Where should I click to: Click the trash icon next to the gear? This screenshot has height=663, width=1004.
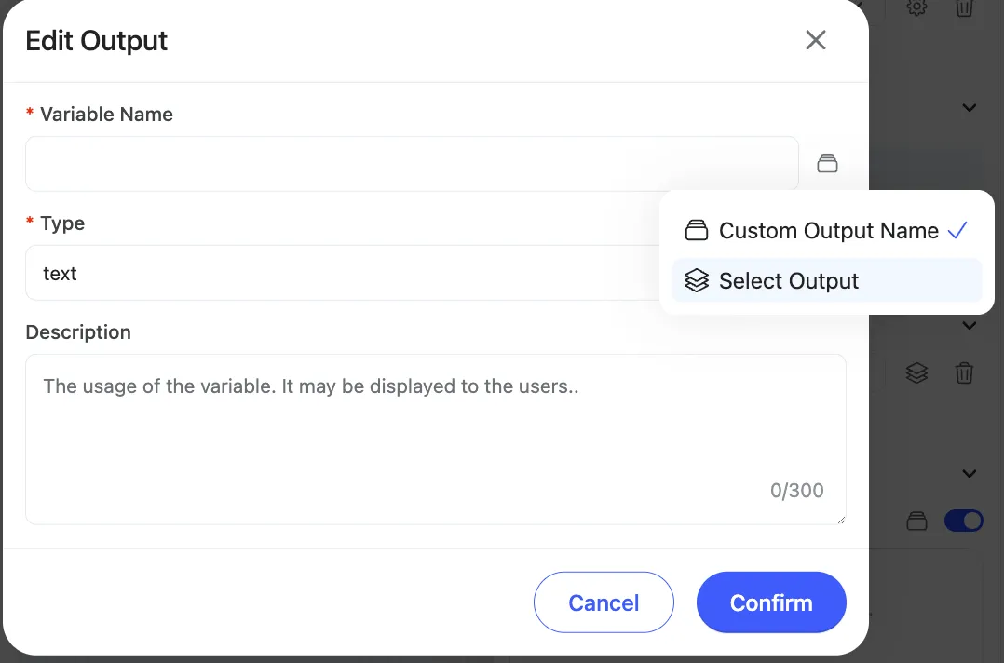pyautogui.click(x=965, y=7)
